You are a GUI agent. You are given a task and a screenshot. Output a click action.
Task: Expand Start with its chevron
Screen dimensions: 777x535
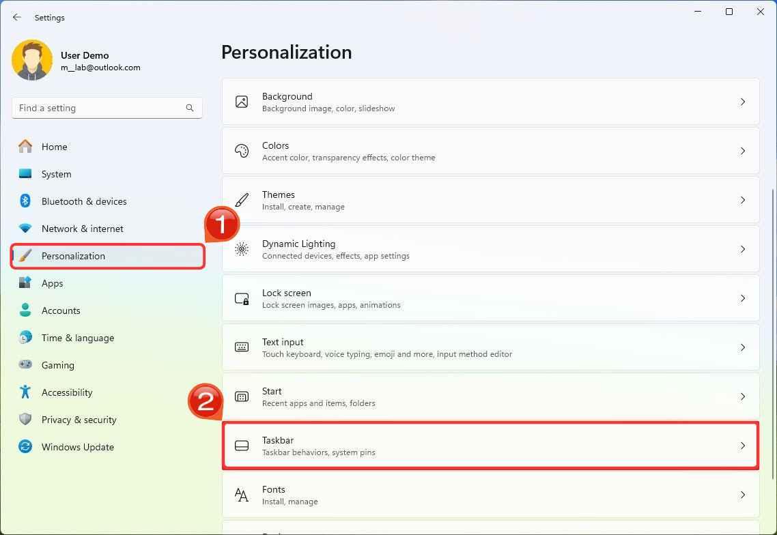[x=743, y=396]
